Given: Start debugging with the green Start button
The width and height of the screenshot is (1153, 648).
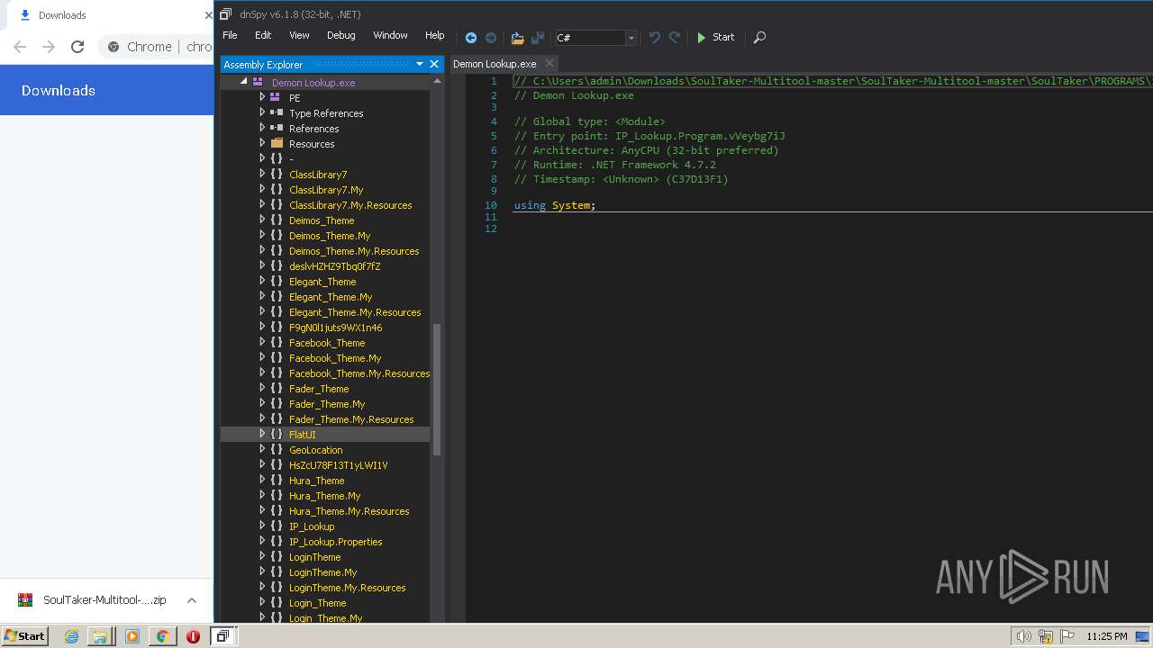Looking at the screenshot, I should tap(716, 38).
